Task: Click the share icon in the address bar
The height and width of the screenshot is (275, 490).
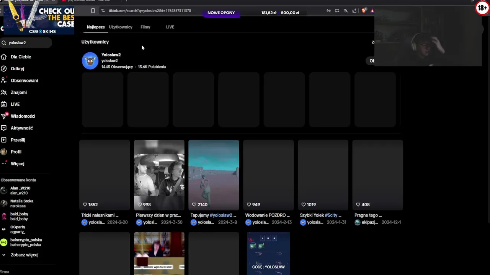Action: point(354,11)
